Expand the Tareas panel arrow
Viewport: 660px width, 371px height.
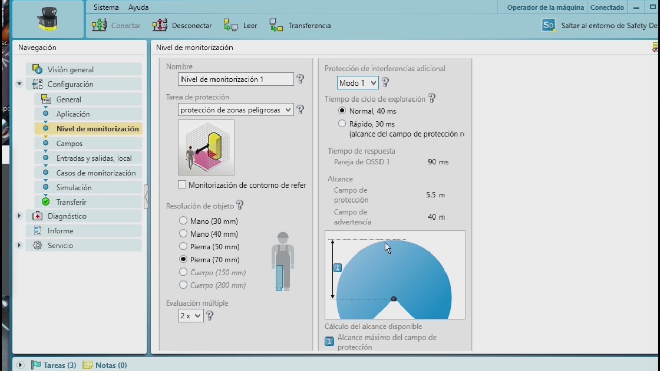click(x=20, y=365)
